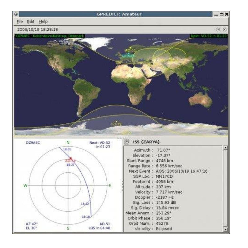This screenshot has width=248, height=248.
Task: Click the E compass label on the polar plot
Action: (110, 186)
